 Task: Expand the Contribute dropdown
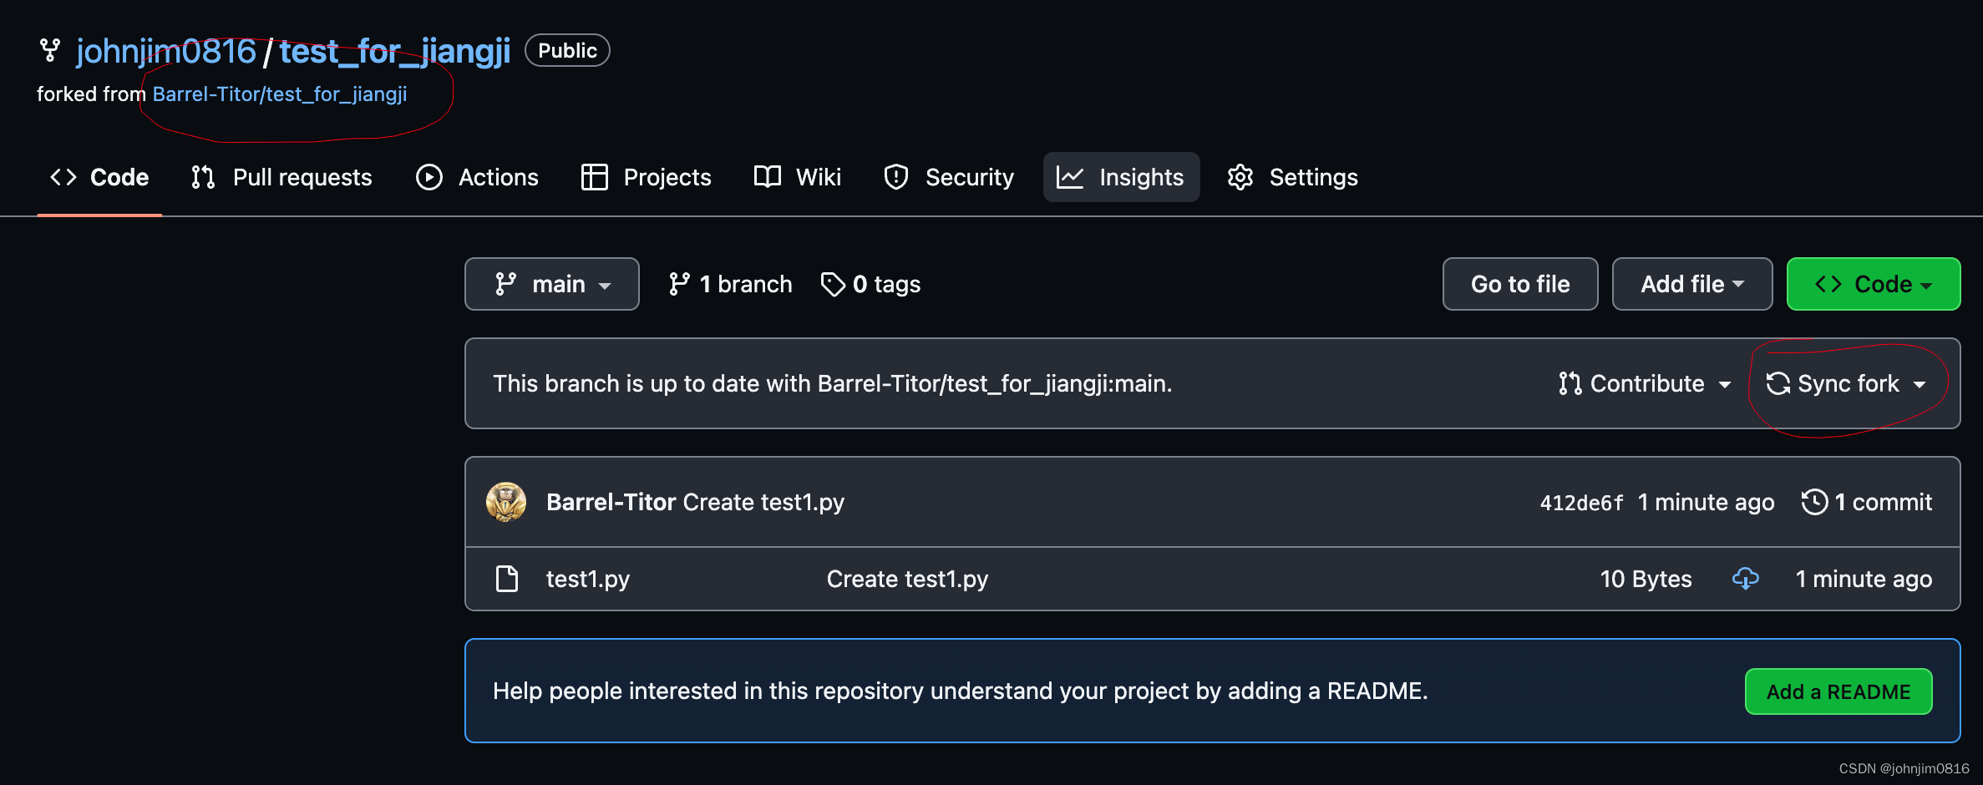[x=1645, y=383]
